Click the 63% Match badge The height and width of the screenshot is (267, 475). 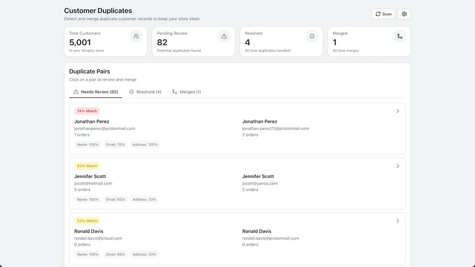tap(87, 166)
